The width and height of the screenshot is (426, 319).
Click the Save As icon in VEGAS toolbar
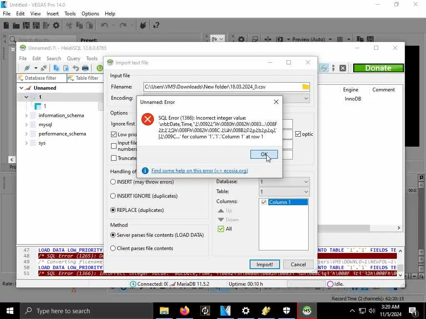click(x=36, y=25)
